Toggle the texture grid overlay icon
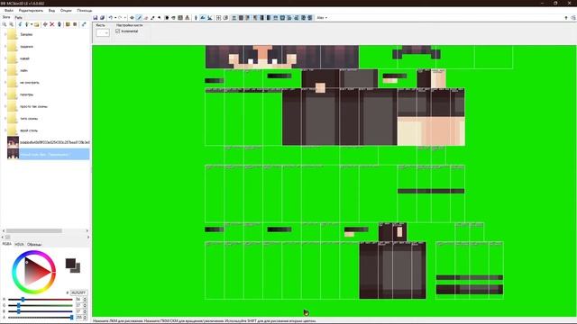Image resolution: width=577 pixels, height=324 pixels. click(x=218, y=18)
